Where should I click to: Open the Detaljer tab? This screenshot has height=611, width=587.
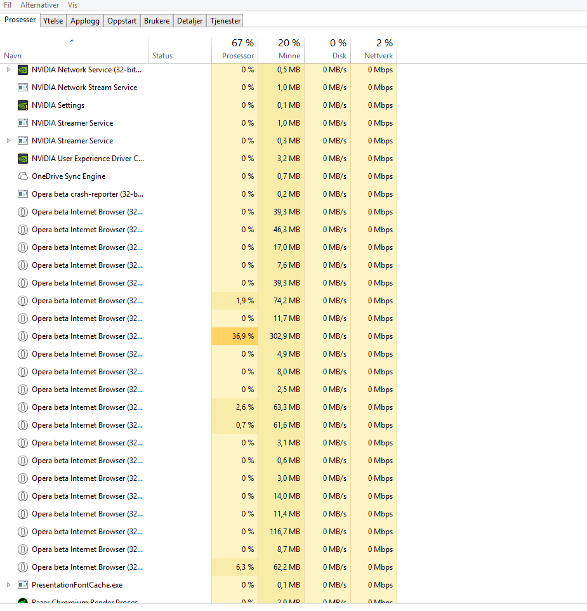pos(190,21)
